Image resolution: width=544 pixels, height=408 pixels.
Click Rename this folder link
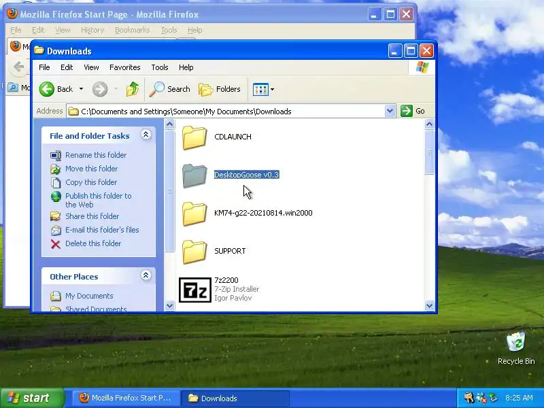coord(96,155)
